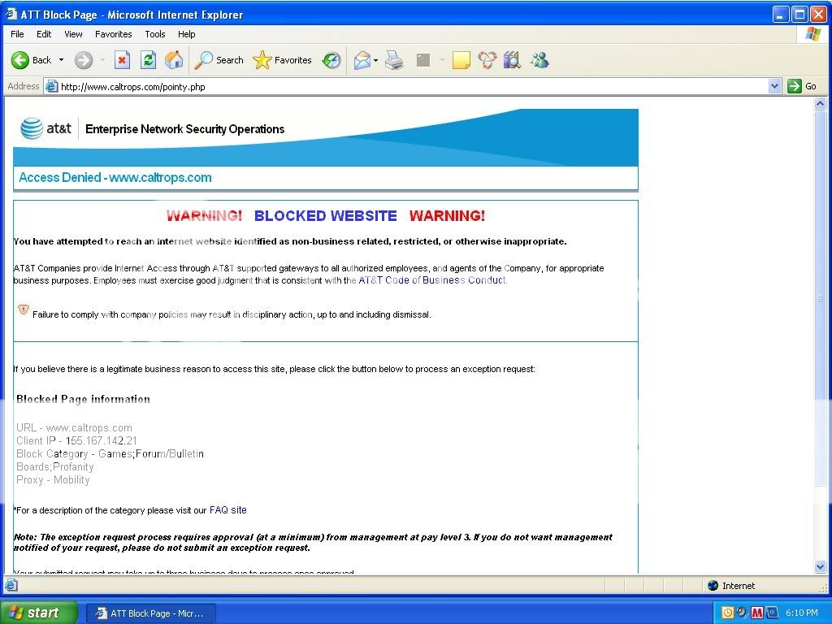The width and height of the screenshot is (832, 624).
Task: Expand the Mail button dropdown arrow
Action: pos(375,60)
